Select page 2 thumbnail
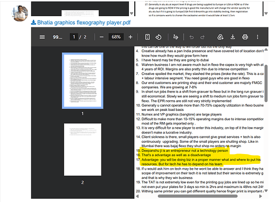275x202 pixels. click(x=82, y=149)
